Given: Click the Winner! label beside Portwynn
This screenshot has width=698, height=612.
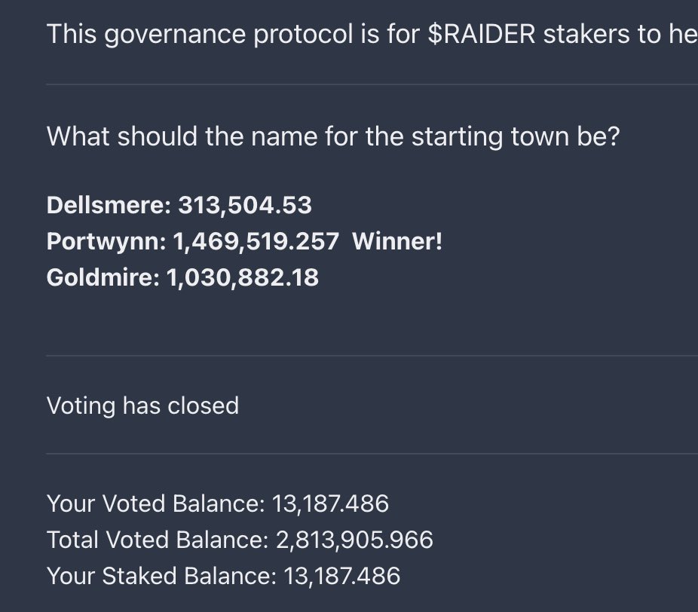Looking at the screenshot, I should [x=397, y=241].
